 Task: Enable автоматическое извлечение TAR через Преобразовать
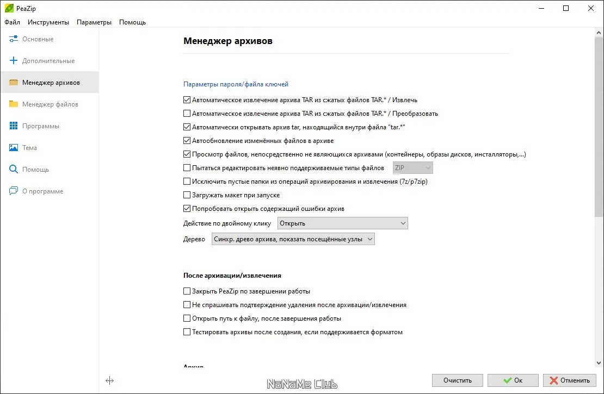click(187, 114)
